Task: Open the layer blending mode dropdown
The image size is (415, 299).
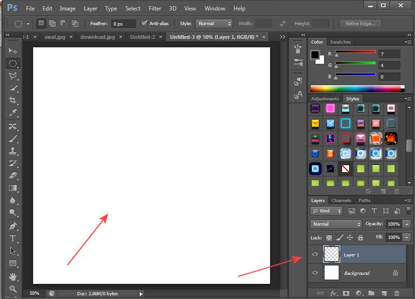Action: 336,224
